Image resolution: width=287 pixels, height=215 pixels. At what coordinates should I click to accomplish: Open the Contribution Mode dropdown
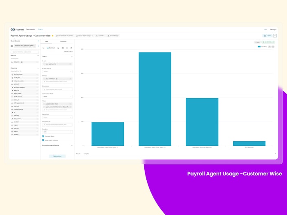click(57, 97)
